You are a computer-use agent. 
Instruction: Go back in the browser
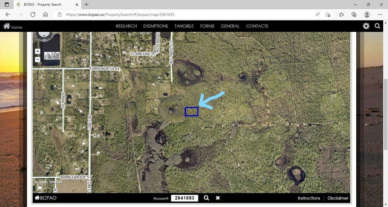pyautogui.click(x=8, y=15)
